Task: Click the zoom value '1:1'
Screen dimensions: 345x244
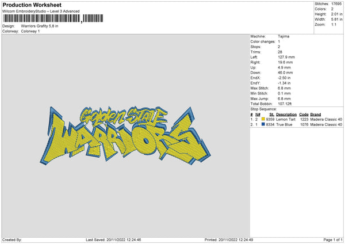Action: click(x=333, y=24)
